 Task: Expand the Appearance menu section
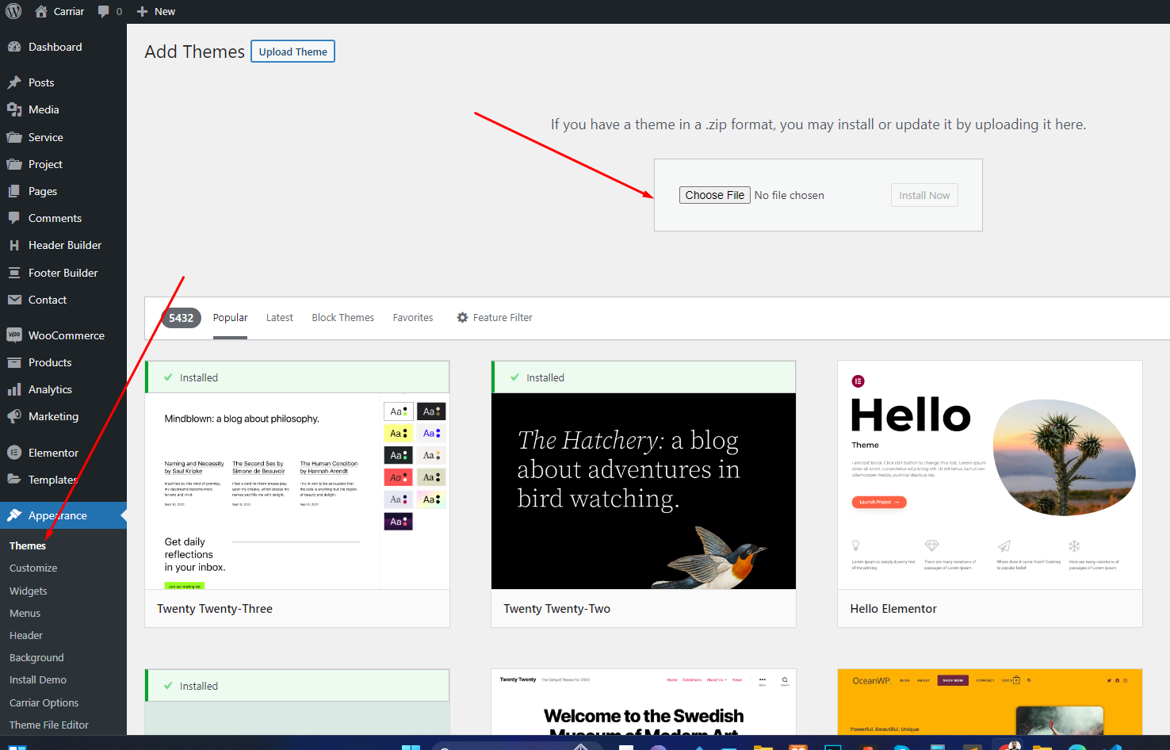click(57, 515)
